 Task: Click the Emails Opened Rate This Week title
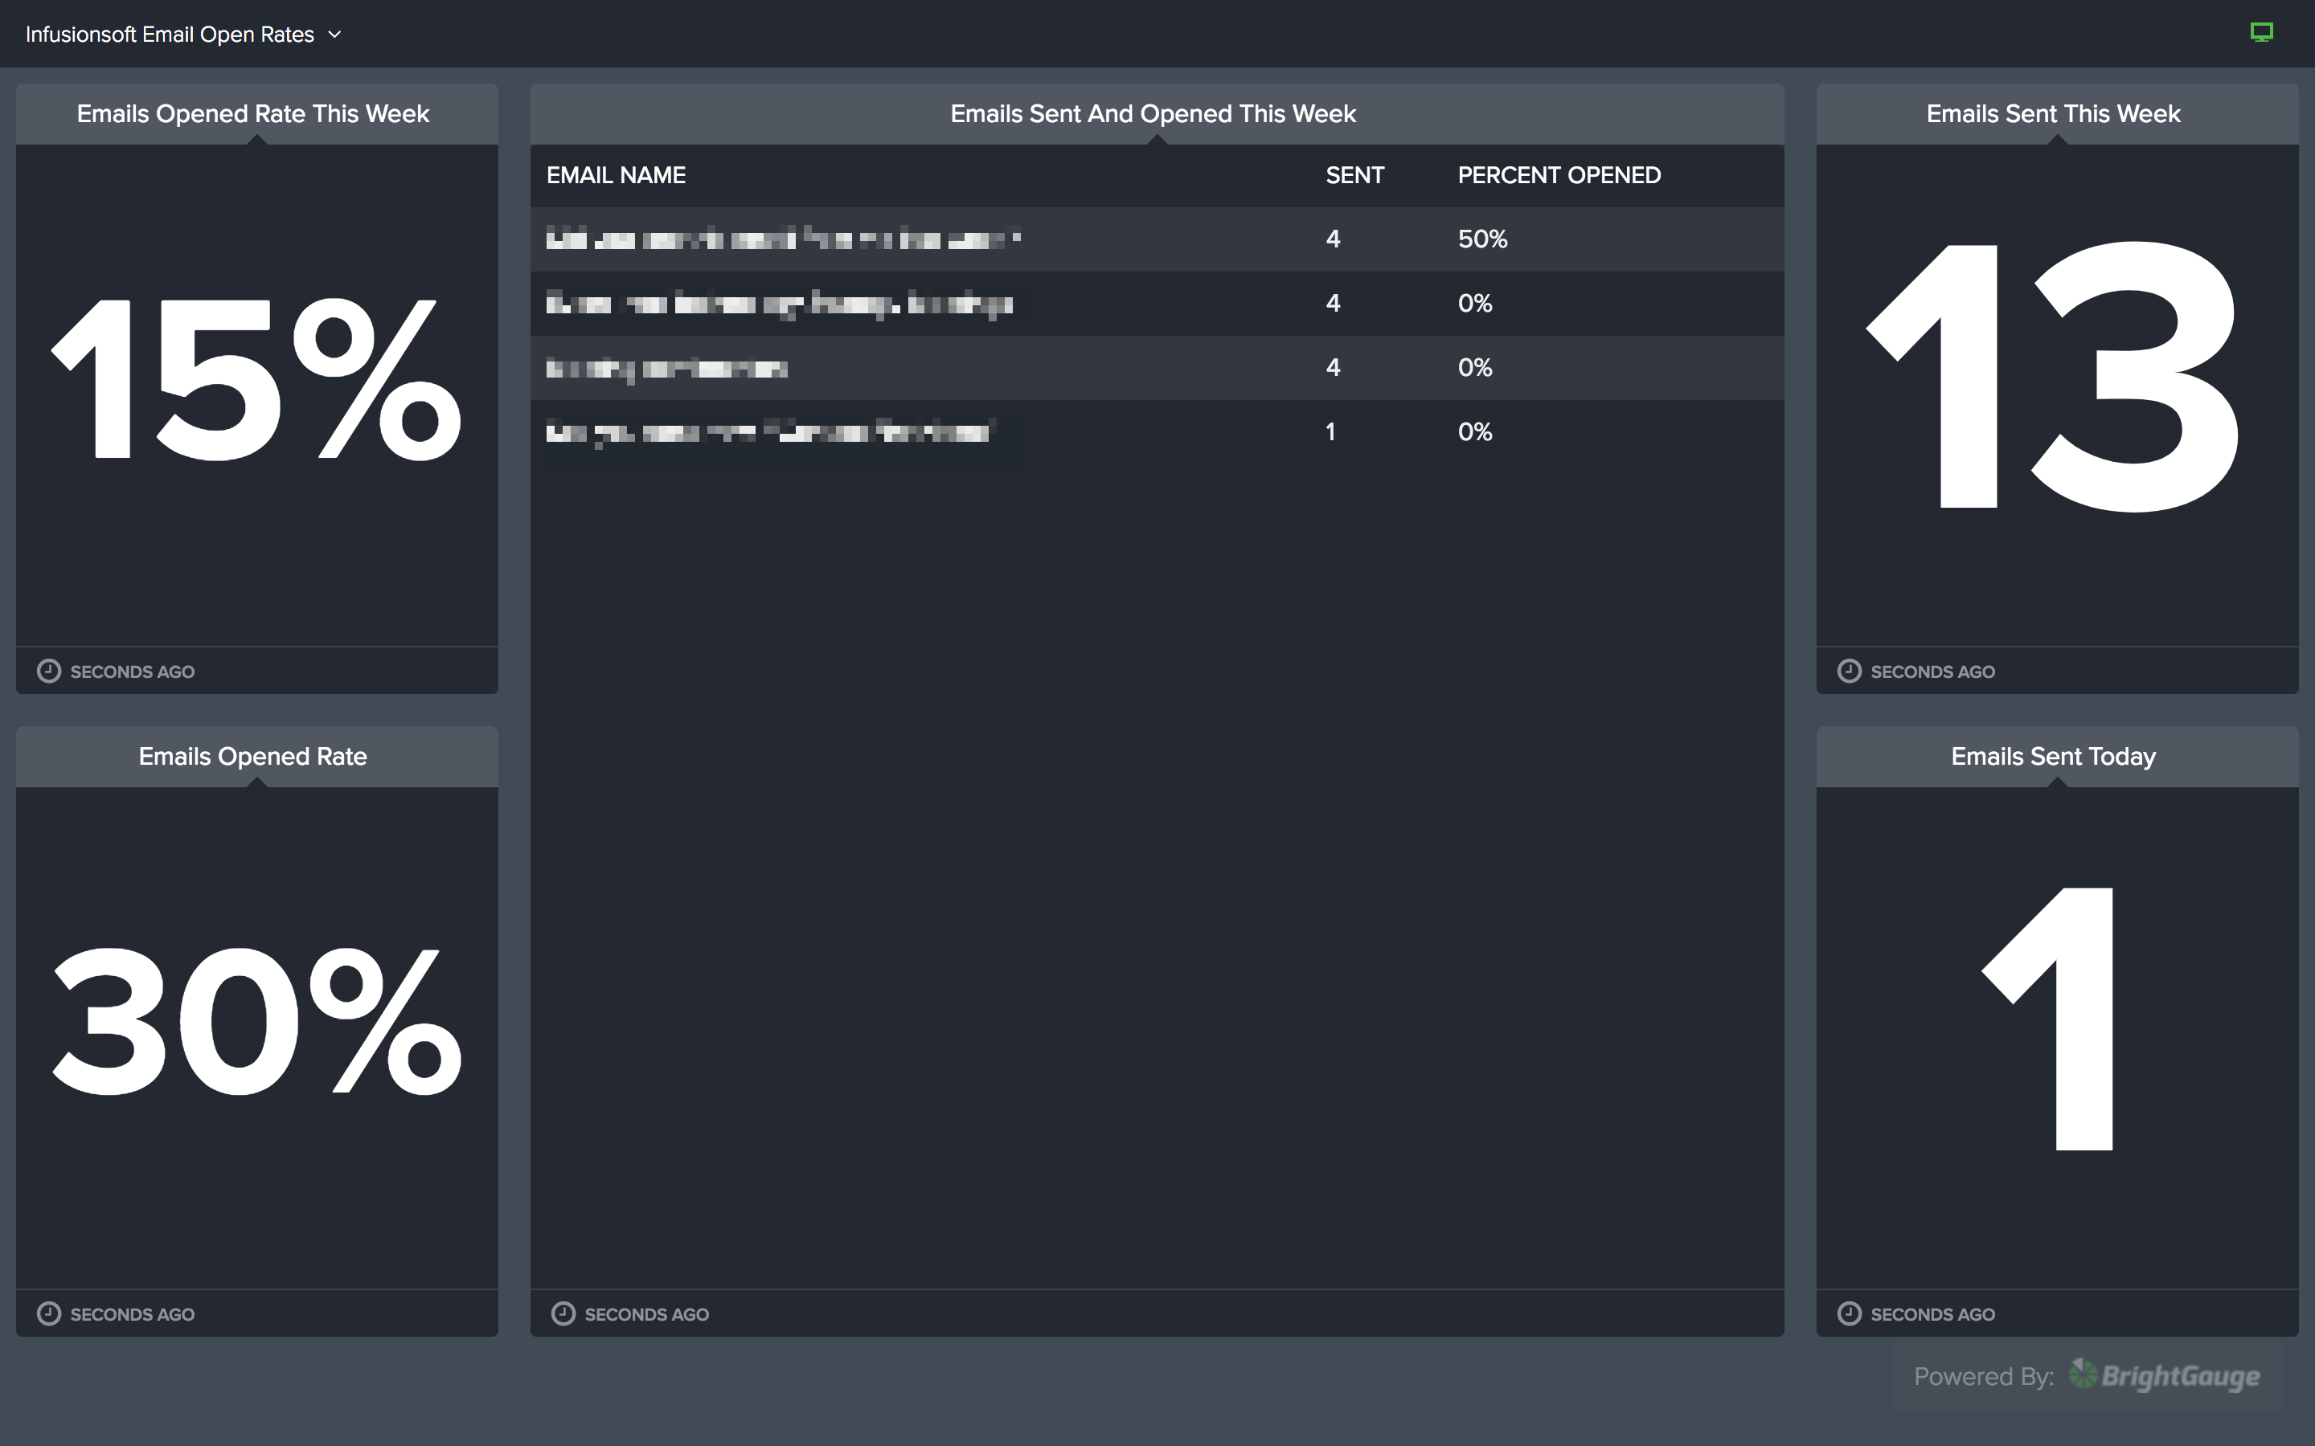click(252, 114)
